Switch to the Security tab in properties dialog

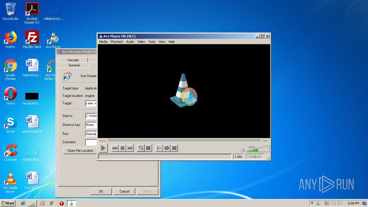pyautogui.click(x=73, y=60)
